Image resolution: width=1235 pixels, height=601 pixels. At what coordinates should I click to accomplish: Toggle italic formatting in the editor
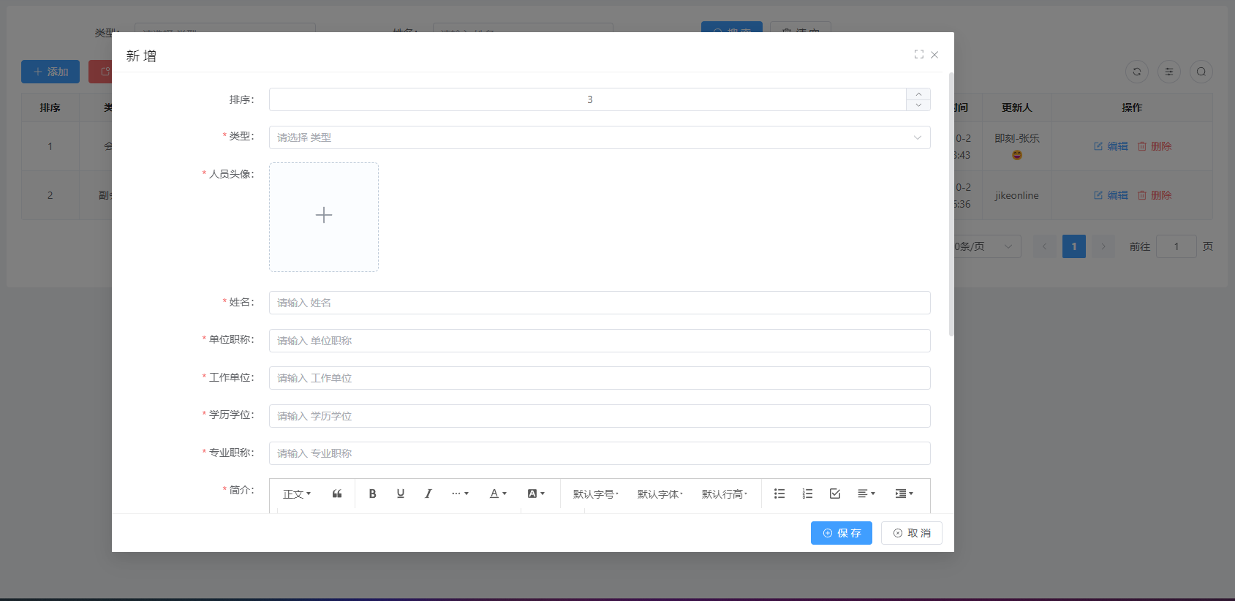click(428, 494)
